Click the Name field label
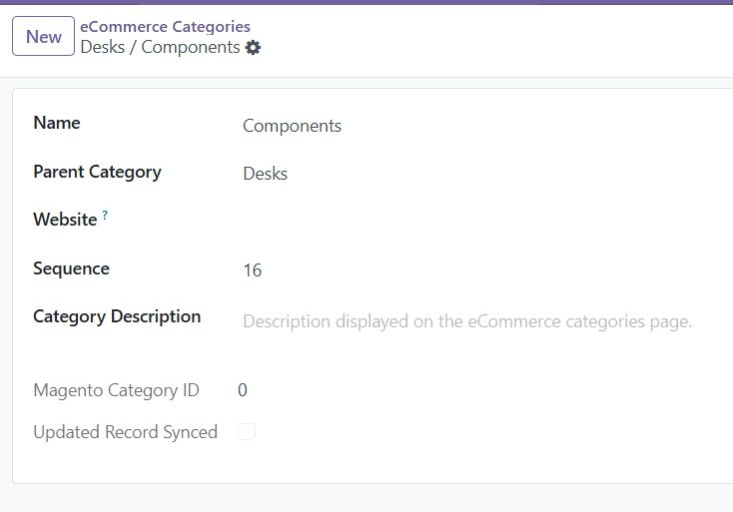Screen dimensions: 733x512 click(57, 123)
